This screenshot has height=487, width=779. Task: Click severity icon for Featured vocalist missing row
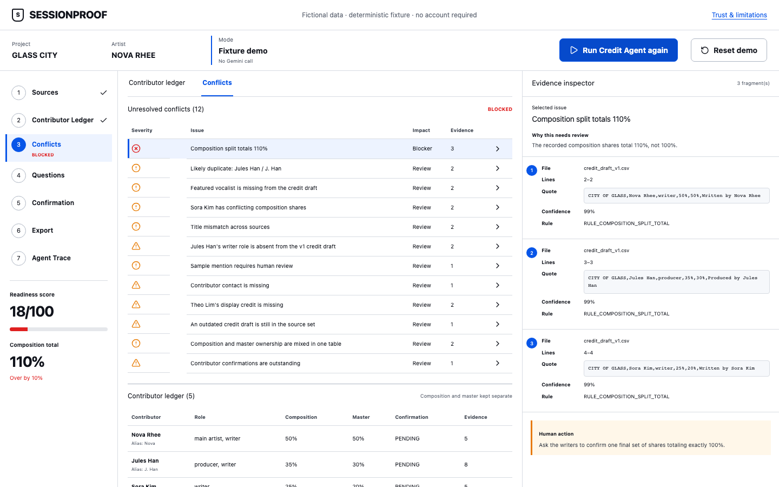coord(136,188)
